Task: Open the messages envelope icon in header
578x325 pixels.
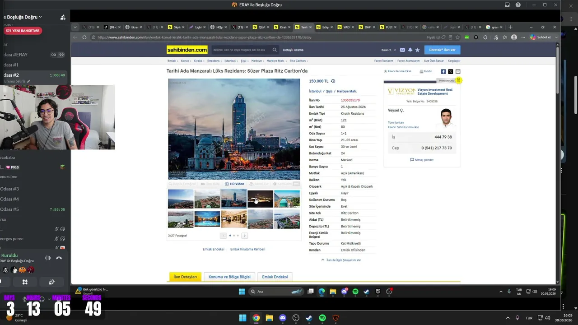Action: coord(402,50)
